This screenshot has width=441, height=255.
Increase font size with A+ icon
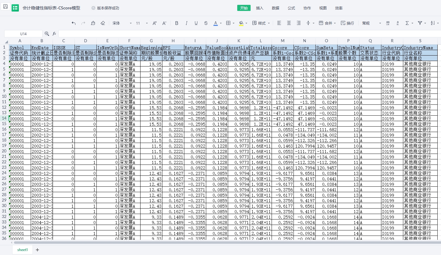[155, 23]
